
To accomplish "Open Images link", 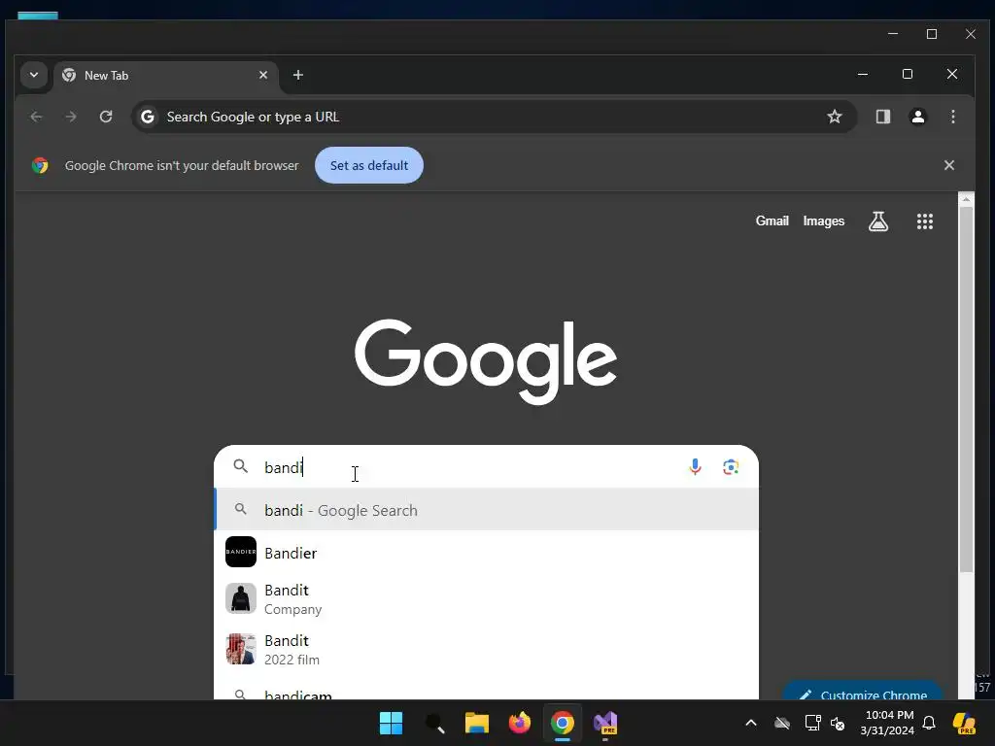I will tap(824, 221).
